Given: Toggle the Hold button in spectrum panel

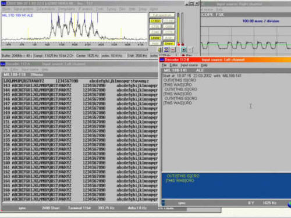Looking at the screenshot, I should (x=155, y=44).
